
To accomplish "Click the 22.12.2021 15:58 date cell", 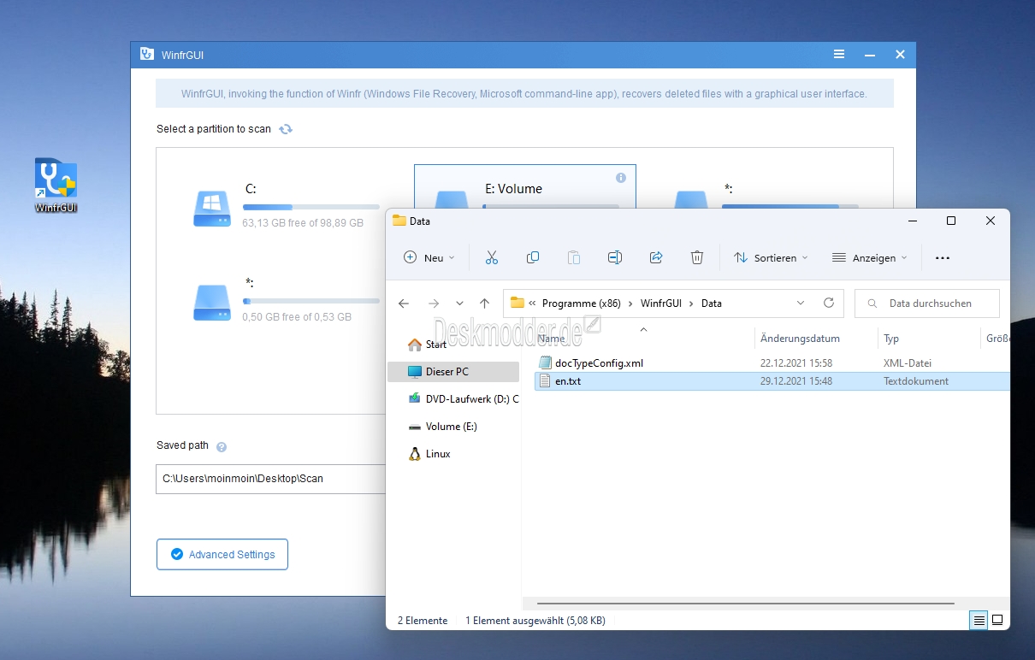I will [796, 363].
